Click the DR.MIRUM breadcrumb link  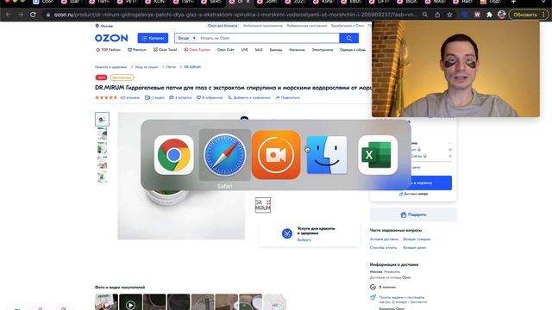point(192,67)
